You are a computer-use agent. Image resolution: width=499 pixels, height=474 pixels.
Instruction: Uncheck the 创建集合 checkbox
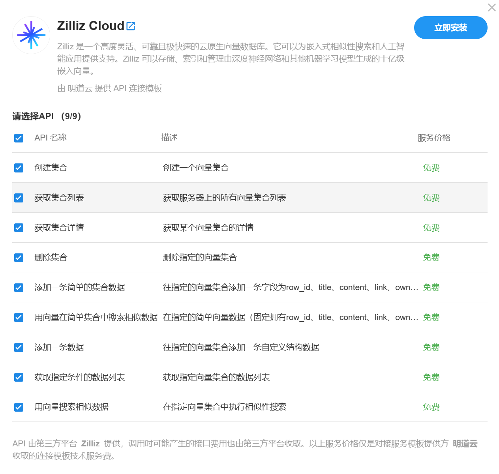pyautogui.click(x=19, y=168)
